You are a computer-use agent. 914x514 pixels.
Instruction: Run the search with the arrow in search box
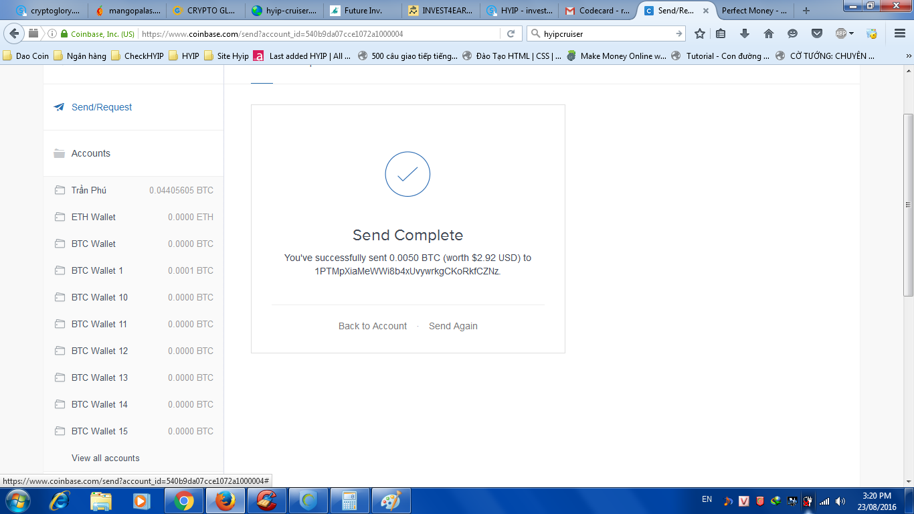(679, 33)
